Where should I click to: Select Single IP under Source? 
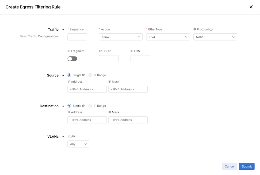coord(70,75)
